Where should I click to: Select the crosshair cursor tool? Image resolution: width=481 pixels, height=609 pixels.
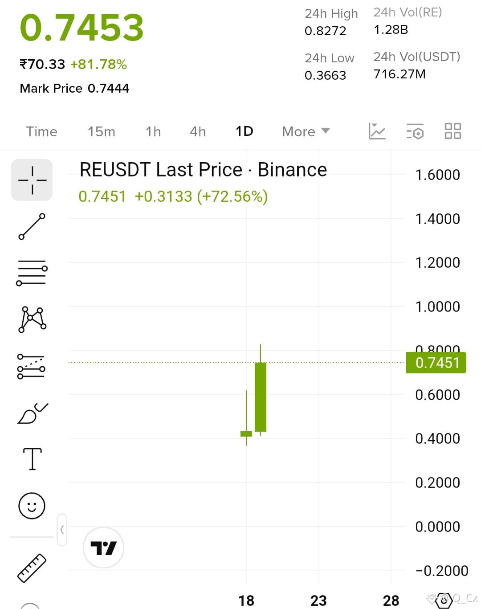click(x=32, y=180)
